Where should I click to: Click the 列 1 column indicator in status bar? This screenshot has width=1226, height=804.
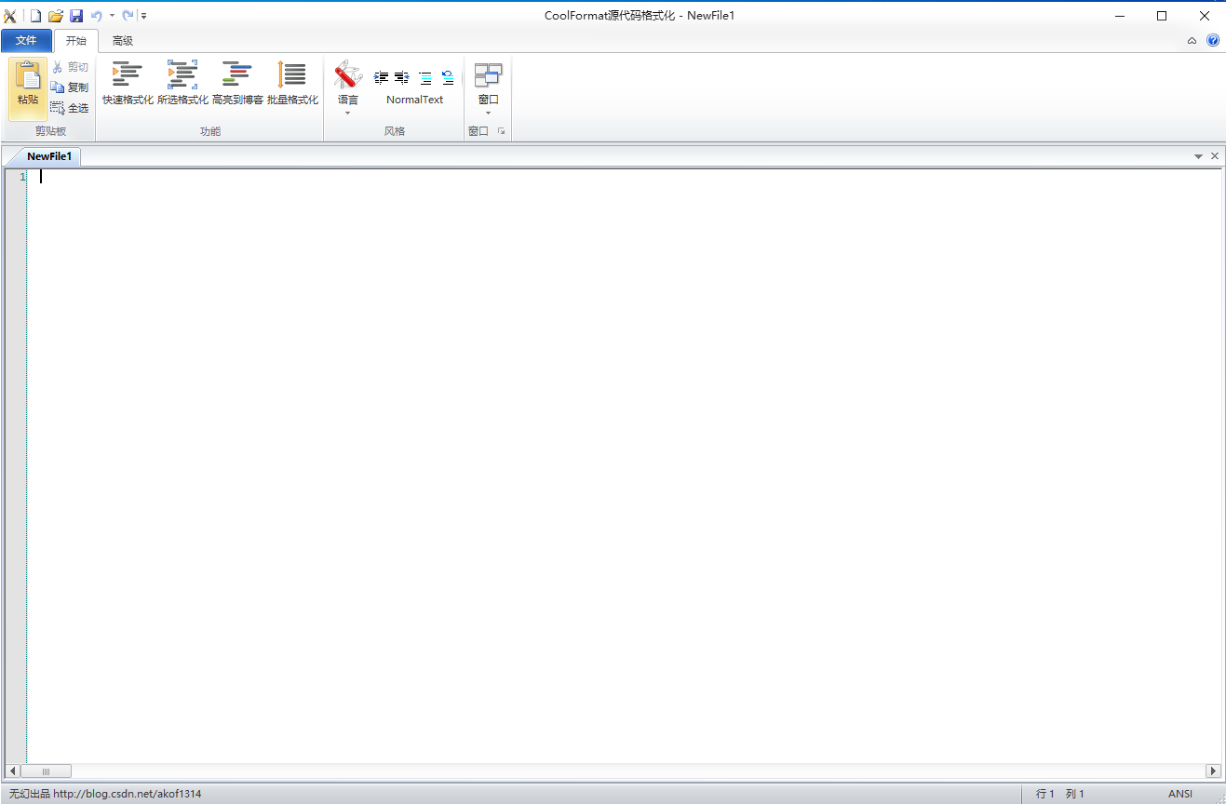(x=1075, y=794)
